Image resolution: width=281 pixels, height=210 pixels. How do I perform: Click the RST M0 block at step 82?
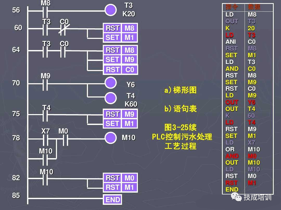coord(120,178)
